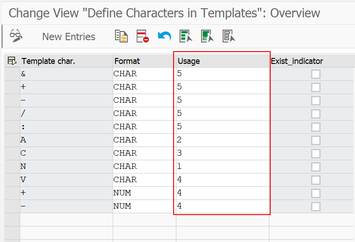Select the Usage column header
The width and height of the screenshot is (355, 242).
222,61
